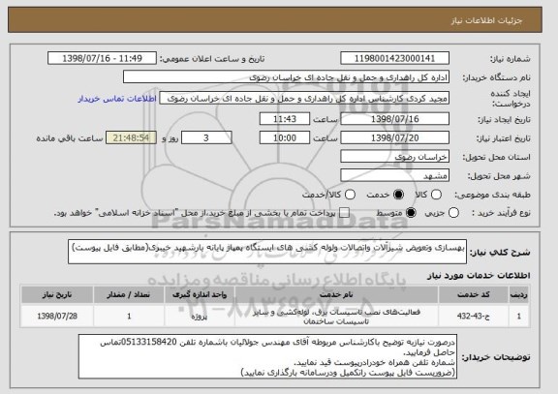Select the متوسط purchase process radio
Image resolution: width=558 pixels, height=394 pixels.
point(411,213)
